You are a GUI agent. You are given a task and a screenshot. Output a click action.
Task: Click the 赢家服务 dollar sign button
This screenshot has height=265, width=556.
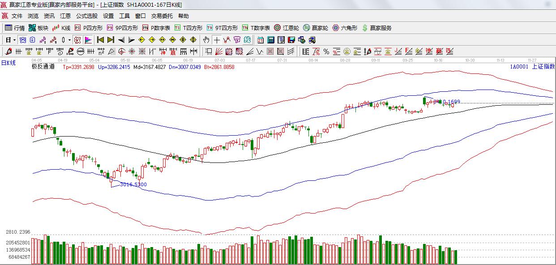click(376, 28)
